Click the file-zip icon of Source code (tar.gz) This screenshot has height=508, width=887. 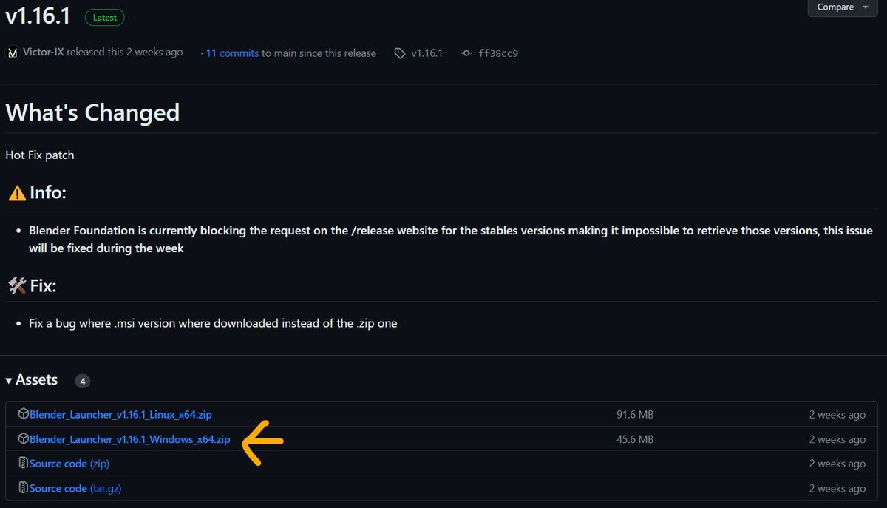point(23,488)
